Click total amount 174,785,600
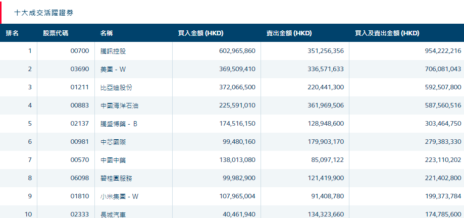 coord(443,214)
